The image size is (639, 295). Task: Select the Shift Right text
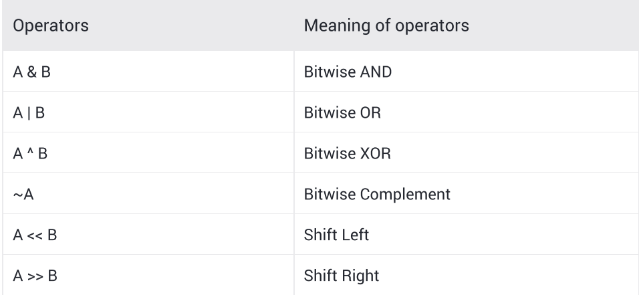point(342,276)
